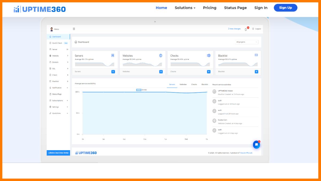Click 'Website Created. at 4 days ago' text

click(230, 124)
